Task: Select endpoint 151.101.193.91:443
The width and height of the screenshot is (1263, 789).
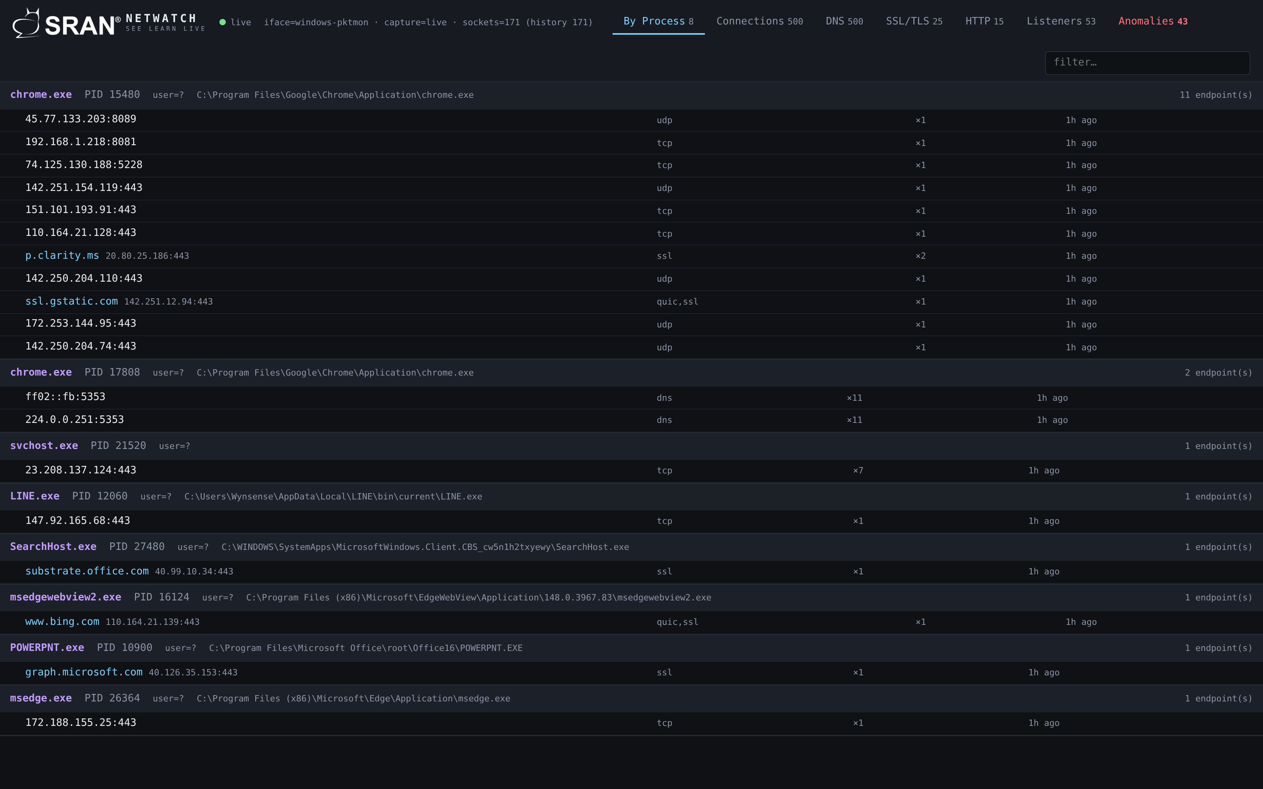Action: pos(81,210)
